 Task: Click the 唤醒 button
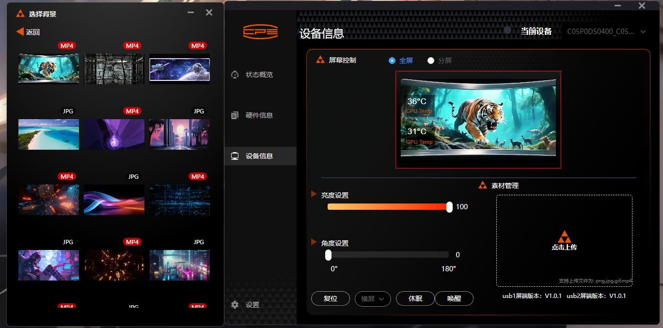pyautogui.click(x=454, y=299)
